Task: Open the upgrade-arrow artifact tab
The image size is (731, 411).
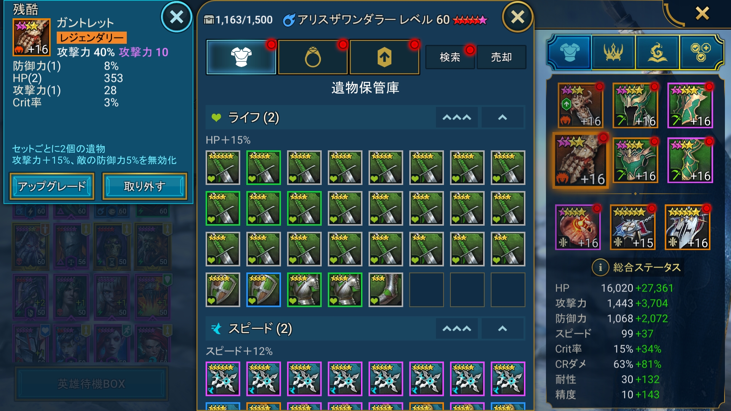Action: (384, 57)
